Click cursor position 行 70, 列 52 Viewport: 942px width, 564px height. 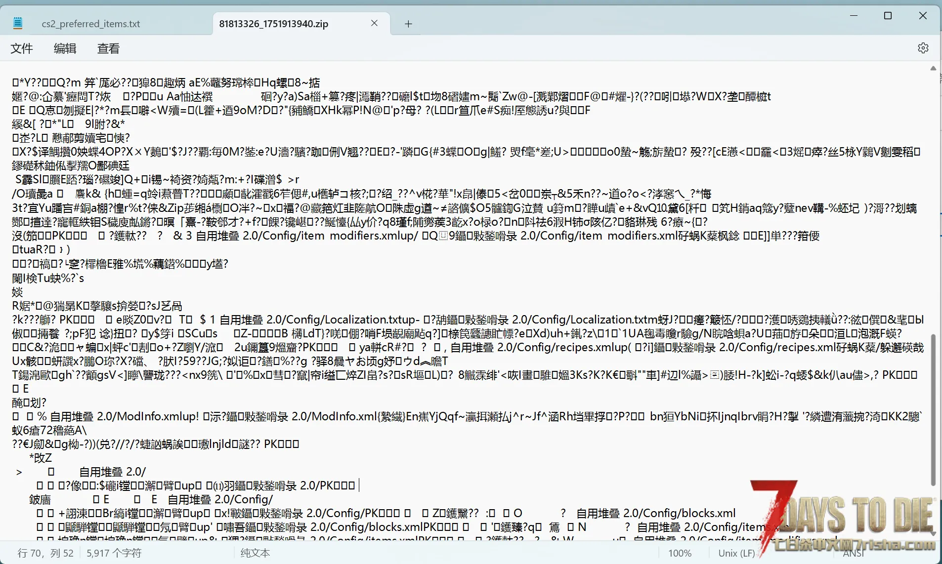(x=45, y=553)
